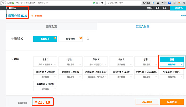
Task: Reload the page with the refresh icon
Action: point(102,3)
